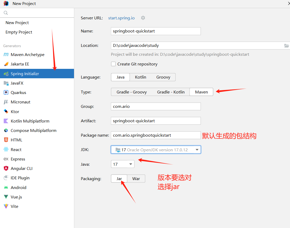Select the IDE Plugin label
290x228 pixels.
[20, 178]
